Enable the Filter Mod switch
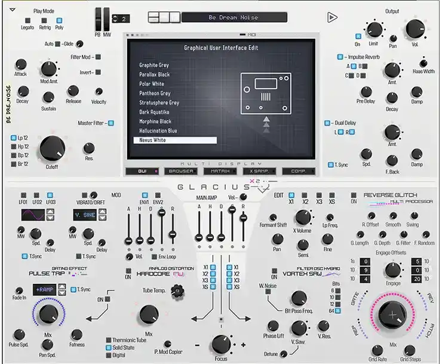The width and height of the screenshot is (442, 364). pyautogui.click(x=98, y=57)
